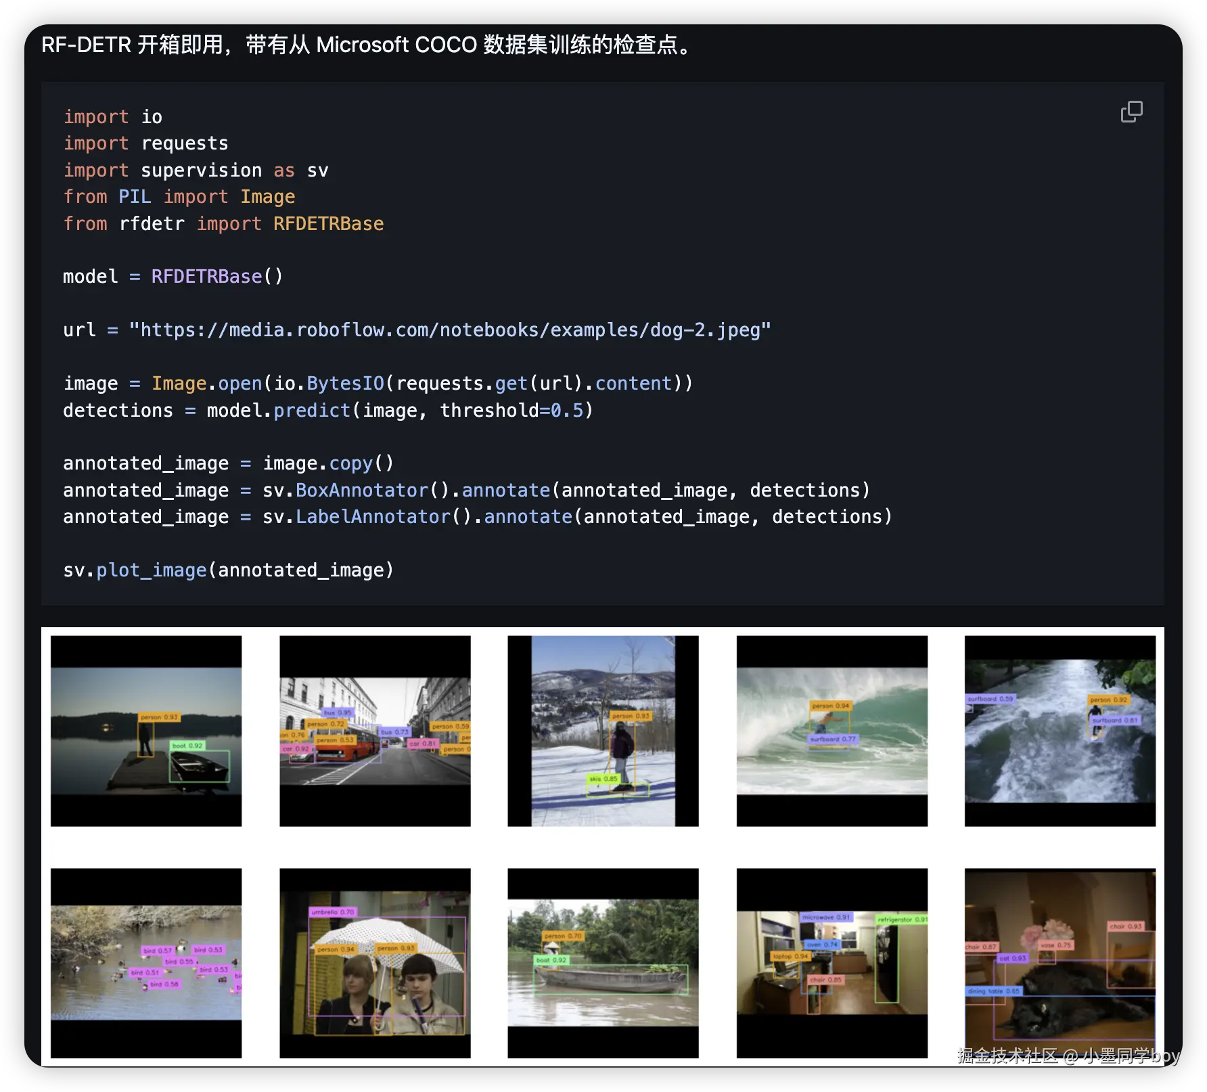Open the umbrella with two persons thumbnail
Image resolution: width=1207 pixels, height=1092 pixels.
[375, 963]
